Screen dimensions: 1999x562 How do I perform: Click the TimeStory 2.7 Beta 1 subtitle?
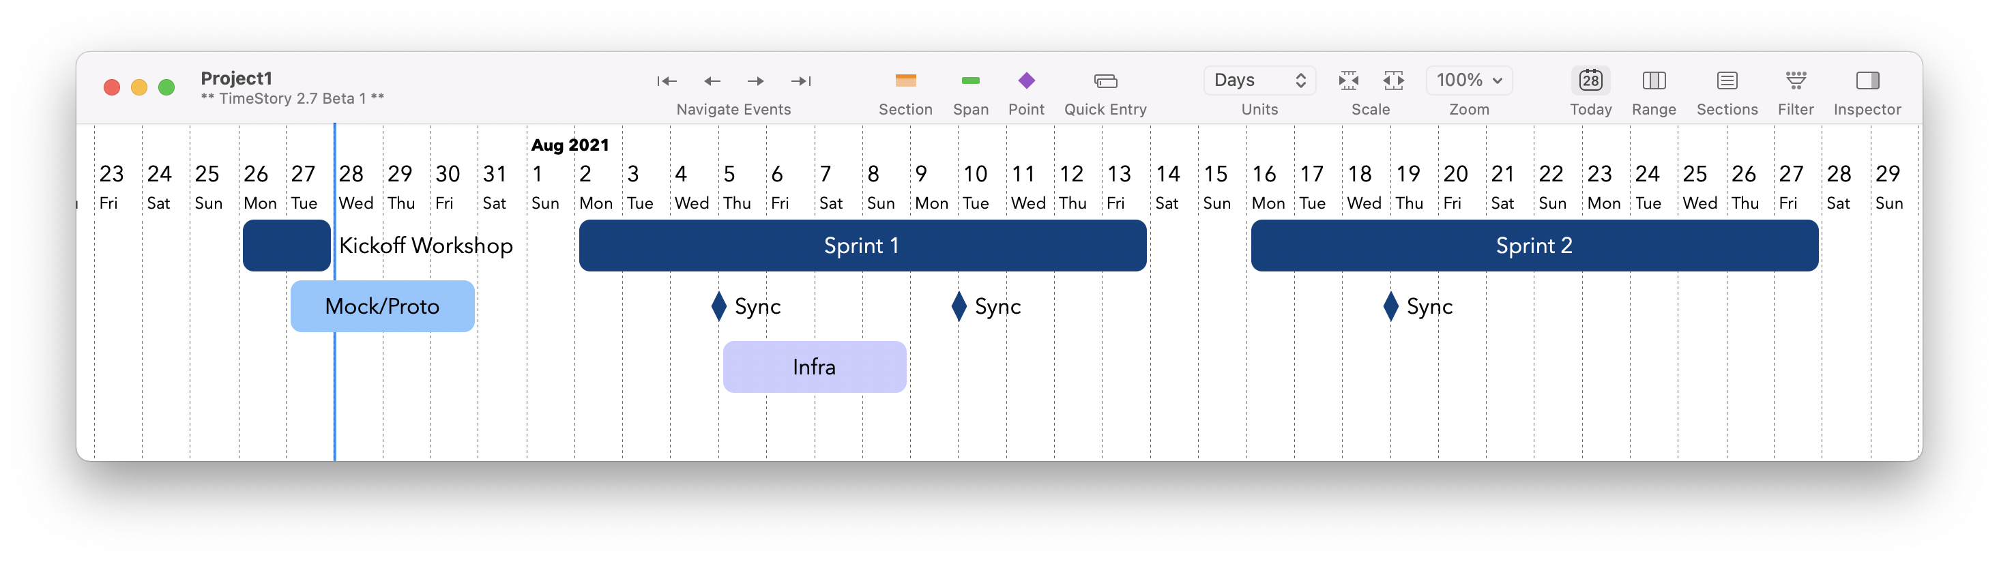click(292, 99)
